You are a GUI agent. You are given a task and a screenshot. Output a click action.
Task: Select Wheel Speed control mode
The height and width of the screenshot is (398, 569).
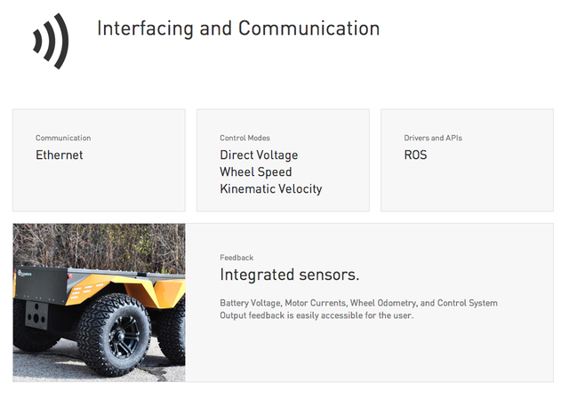pos(256,171)
